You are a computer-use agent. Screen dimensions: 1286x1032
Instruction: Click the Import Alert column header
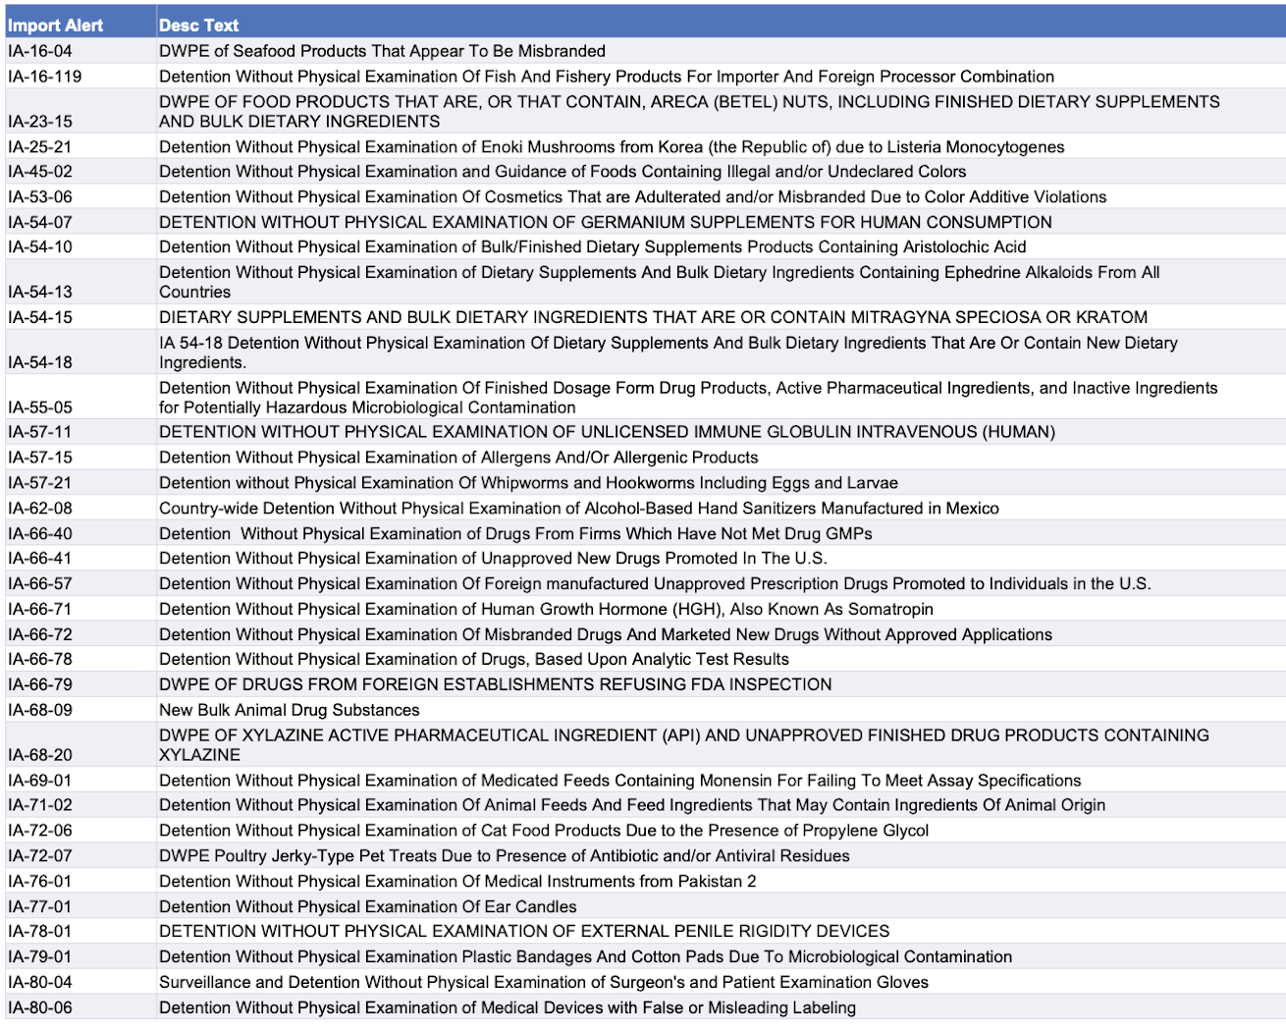coord(56,26)
